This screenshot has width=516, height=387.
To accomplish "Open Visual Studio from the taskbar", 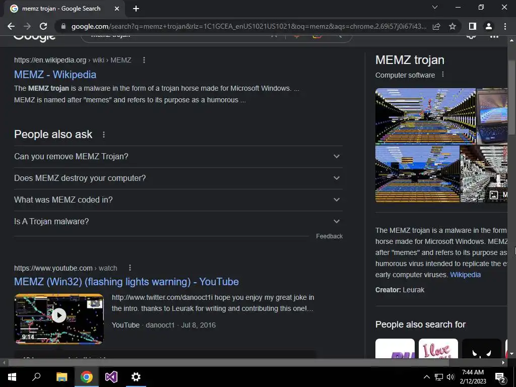I will click(x=111, y=377).
